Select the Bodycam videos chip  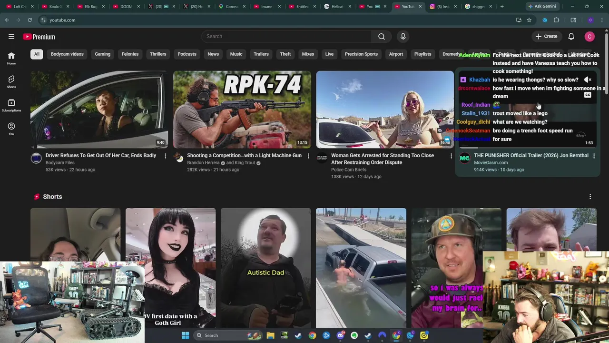coord(67,54)
